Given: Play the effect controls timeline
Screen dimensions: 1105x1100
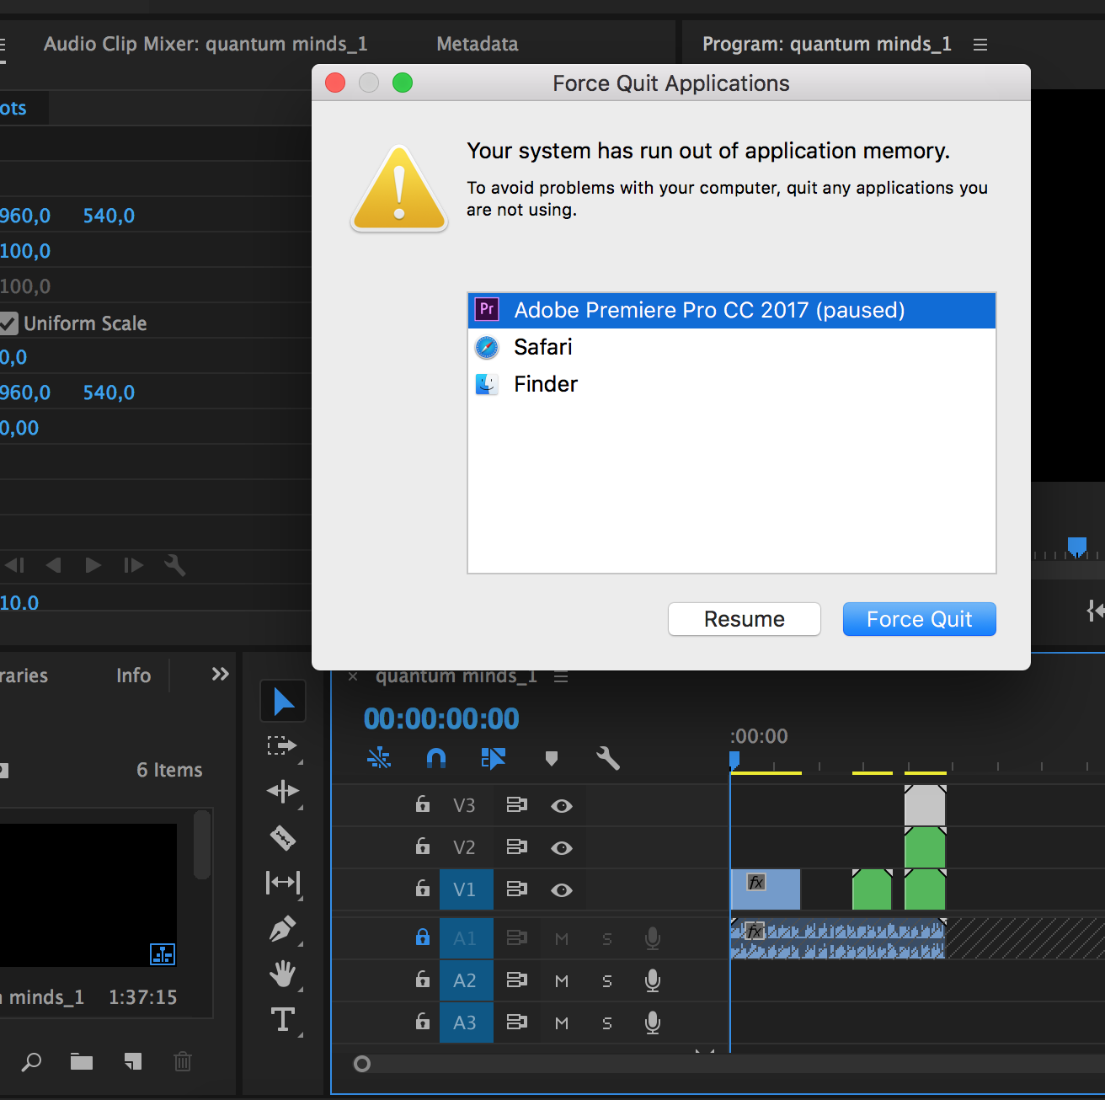Looking at the screenshot, I should click(x=93, y=565).
